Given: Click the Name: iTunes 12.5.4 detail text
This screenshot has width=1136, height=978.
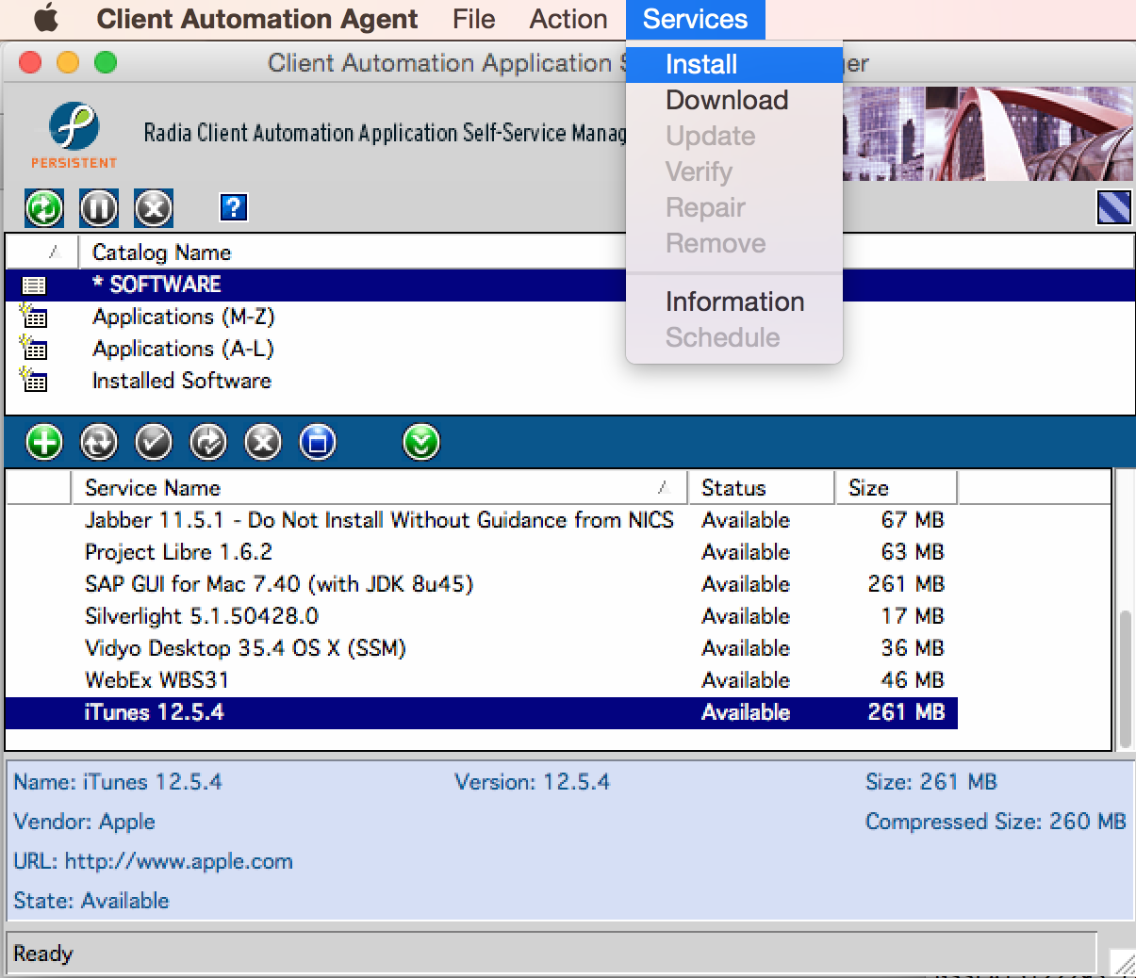Looking at the screenshot, I should pyautogui.click(x=118, y=782).
